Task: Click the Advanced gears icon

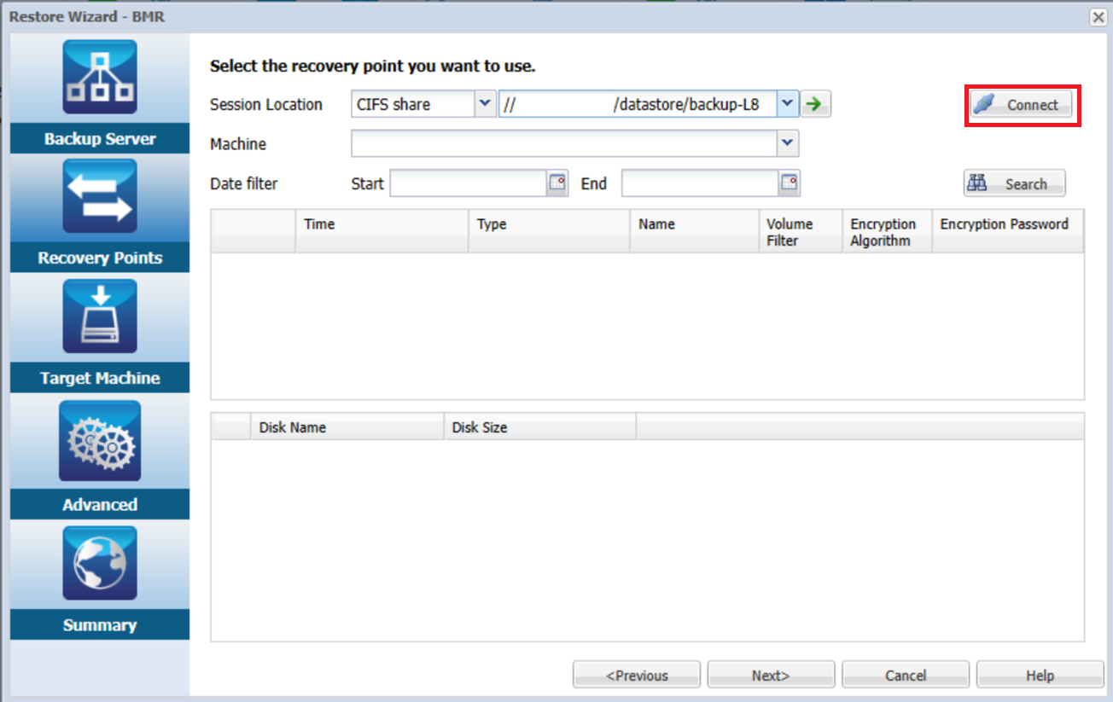Action: [x=100, y=441]
